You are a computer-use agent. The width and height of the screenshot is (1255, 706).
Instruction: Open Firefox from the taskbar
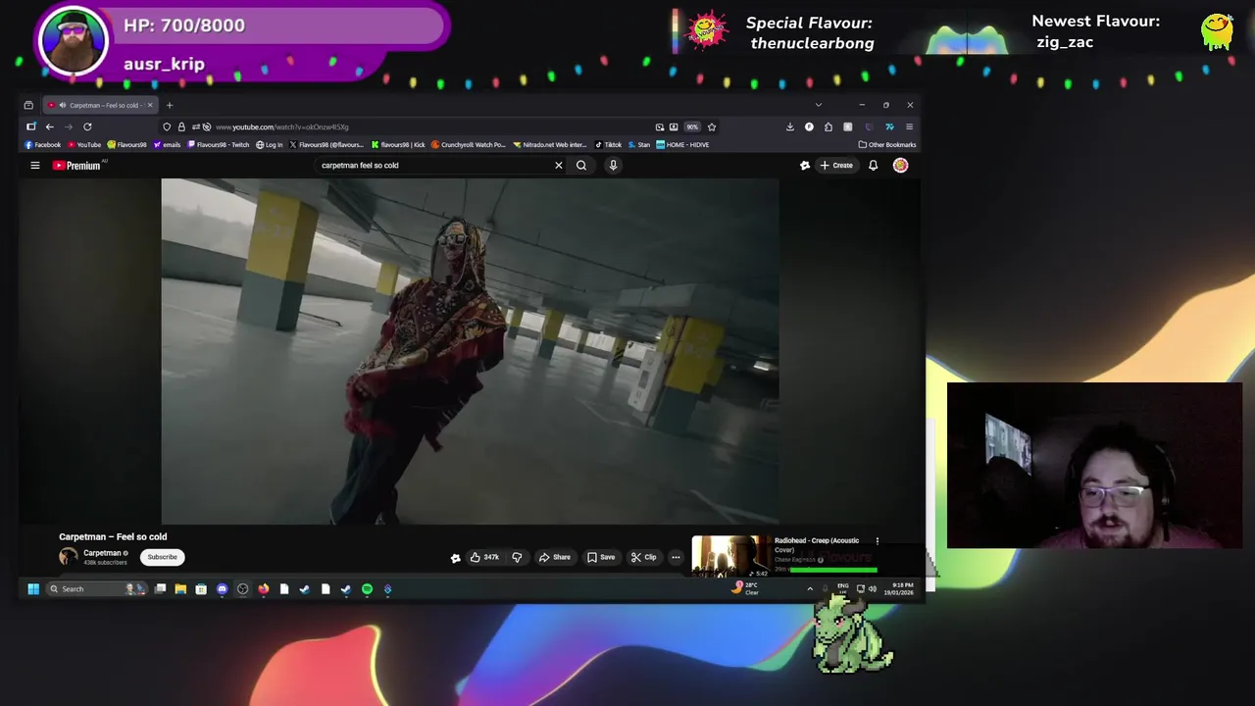coord(264,589)
